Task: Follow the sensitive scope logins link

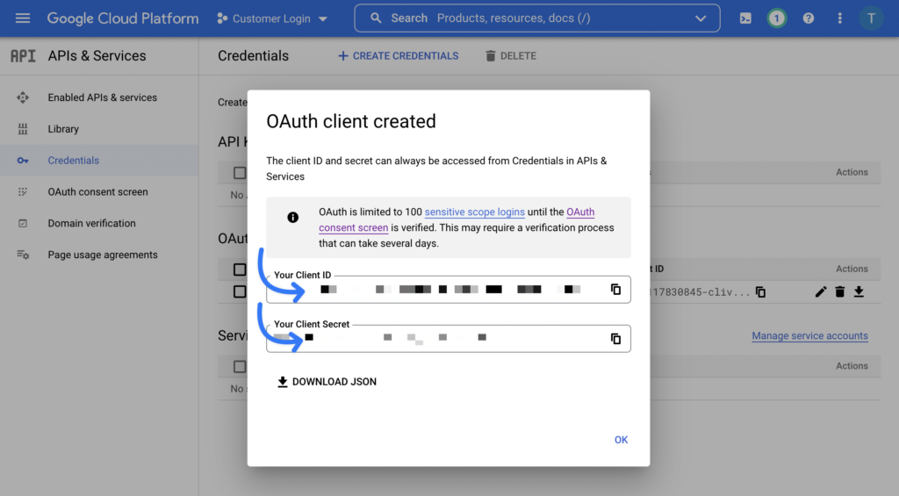Action: [475, 212]
